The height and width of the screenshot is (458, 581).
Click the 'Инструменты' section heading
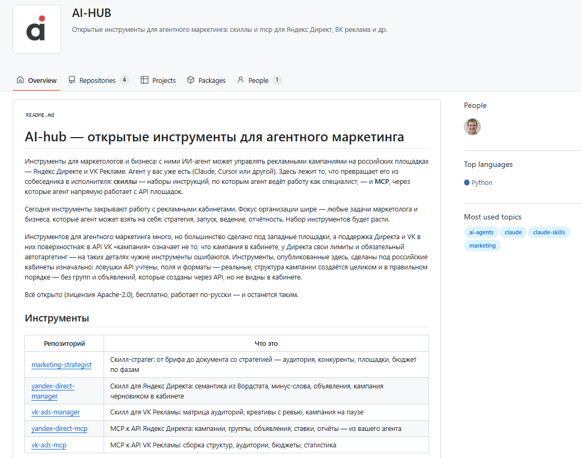click(x=57, y=318)
